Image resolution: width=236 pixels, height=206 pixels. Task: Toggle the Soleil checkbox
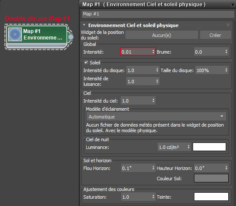click(86, 62)
